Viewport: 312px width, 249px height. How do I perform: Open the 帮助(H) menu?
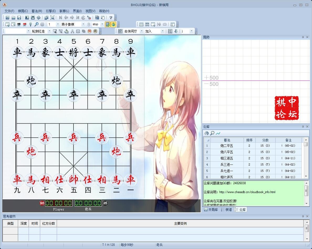coord(104,11)
